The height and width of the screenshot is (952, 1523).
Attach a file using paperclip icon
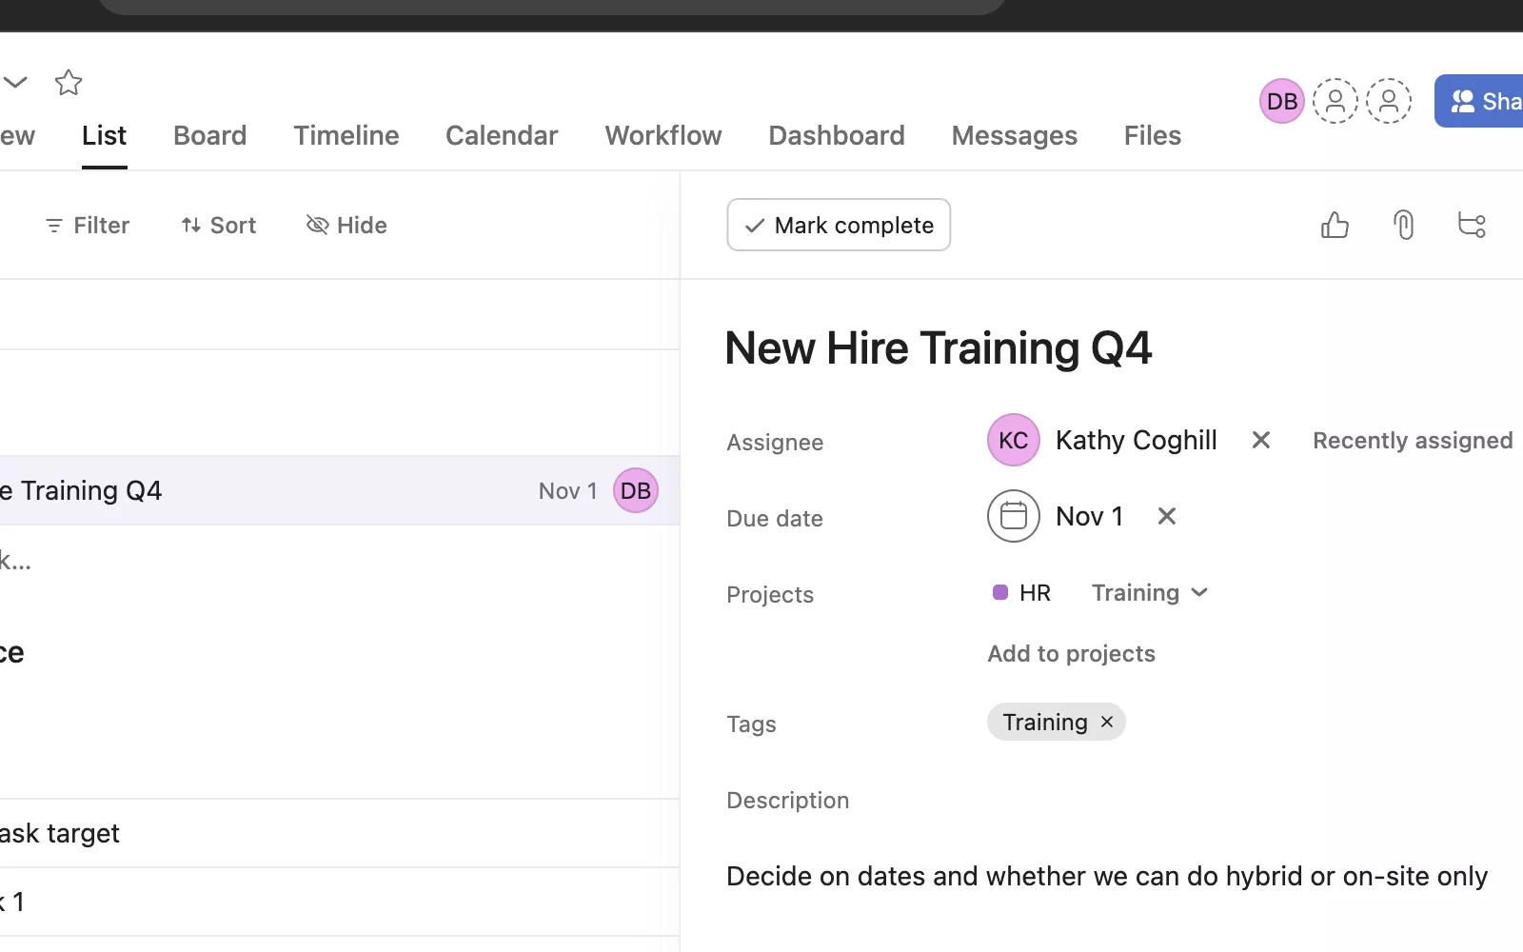tap(1403, 226)
